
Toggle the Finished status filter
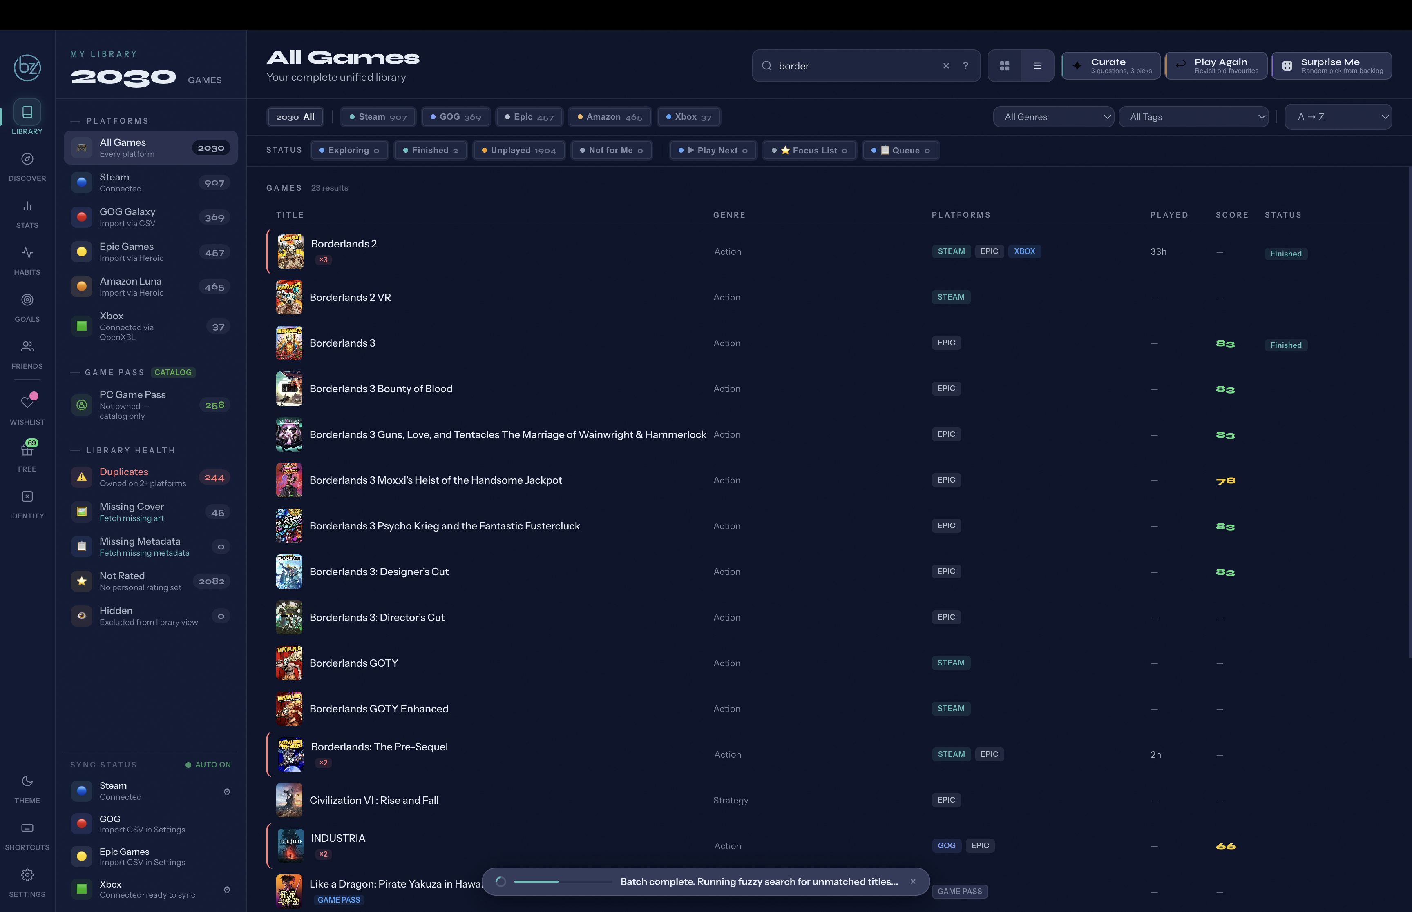(431, 150)
